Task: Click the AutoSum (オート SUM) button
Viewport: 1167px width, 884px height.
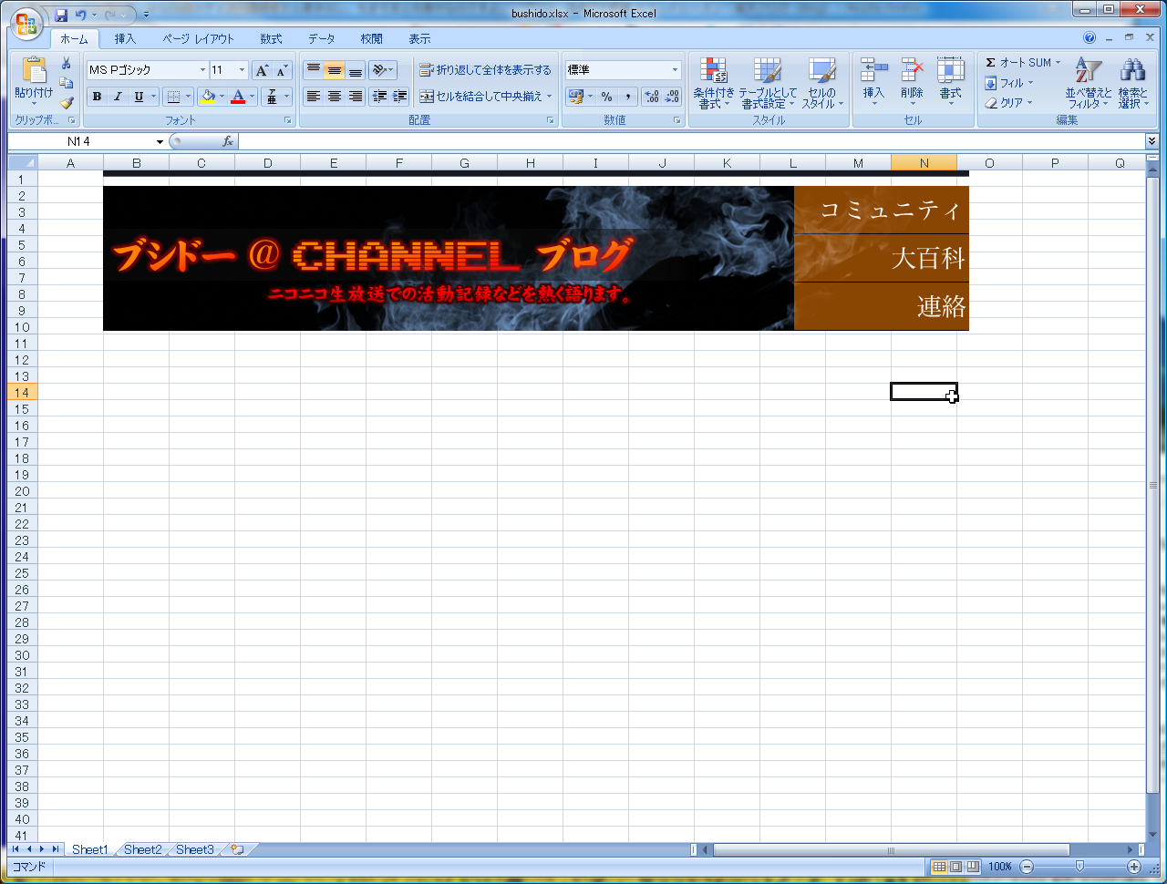Action: pos(1017,63)
